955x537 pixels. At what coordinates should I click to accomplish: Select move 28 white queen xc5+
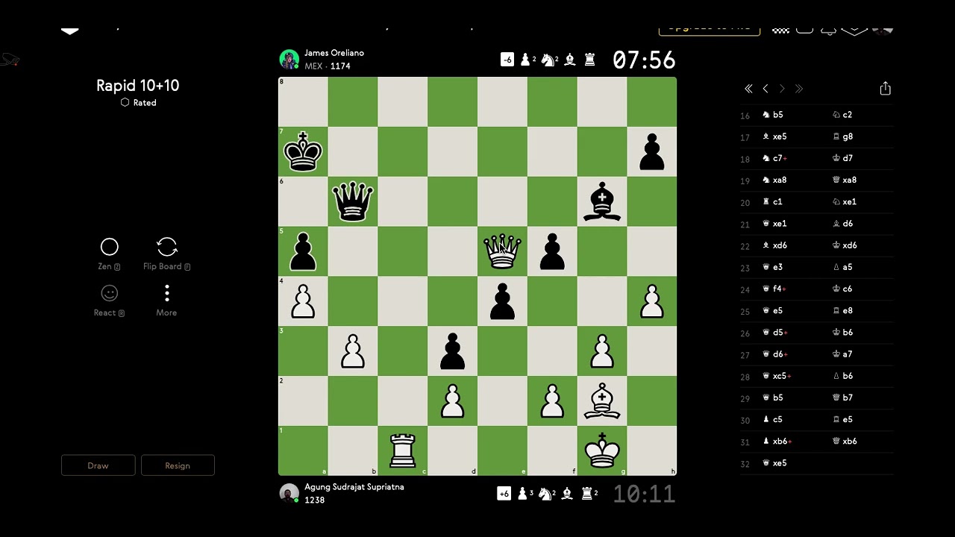pyautogui.click(x=777, y=376)
